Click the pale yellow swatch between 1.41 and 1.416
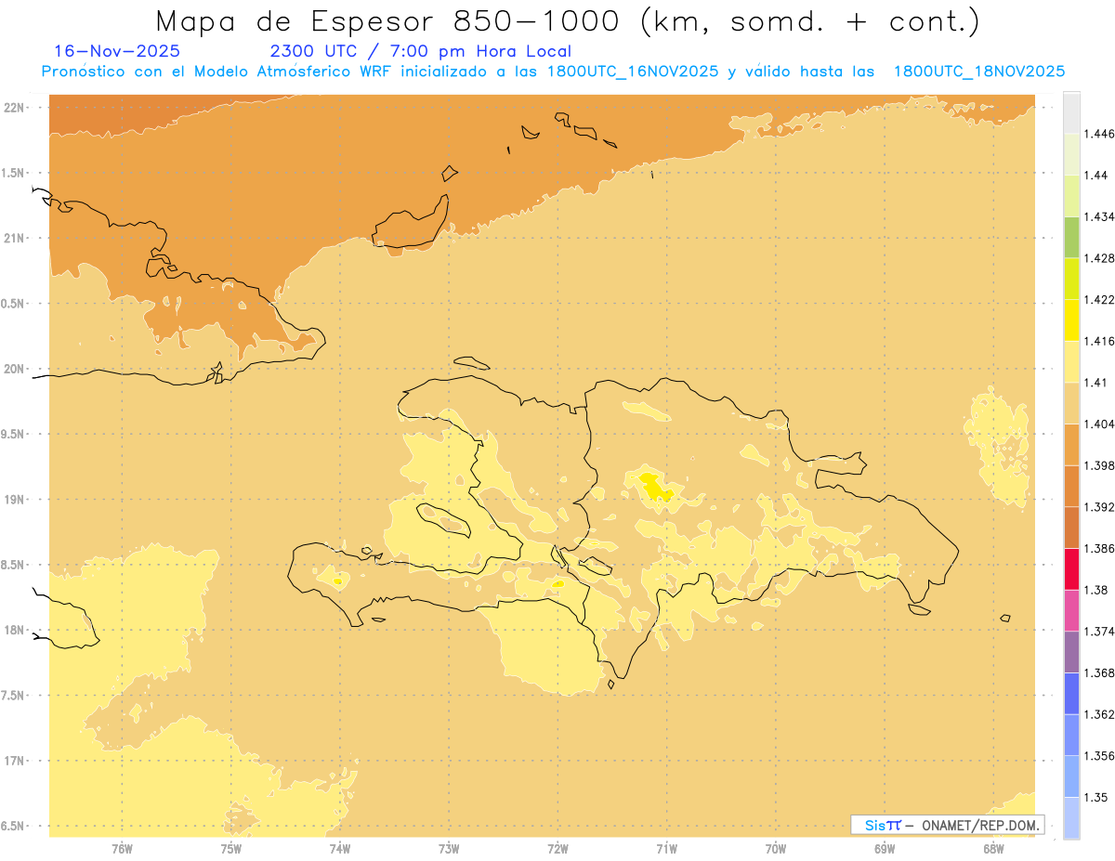1115x861 pixels. click(x=1071, y=361)
